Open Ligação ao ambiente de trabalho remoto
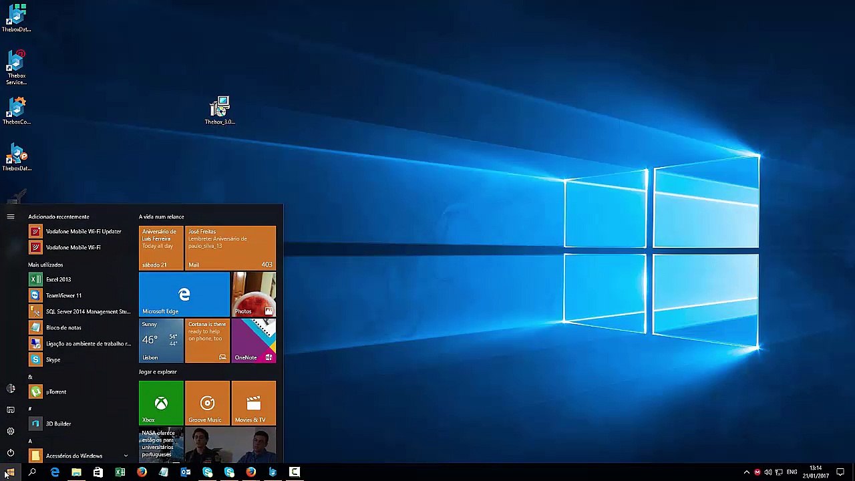Screen dimensions: 855x481 click(81, 343)
